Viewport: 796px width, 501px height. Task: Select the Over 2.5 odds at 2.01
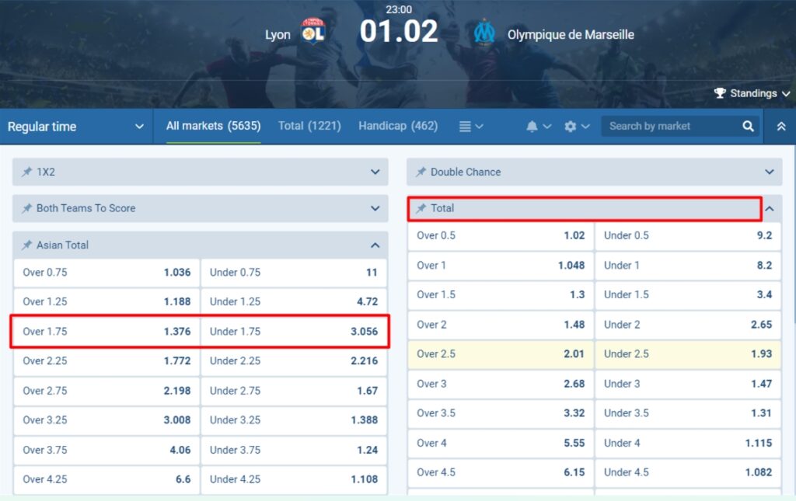[500, 354]
